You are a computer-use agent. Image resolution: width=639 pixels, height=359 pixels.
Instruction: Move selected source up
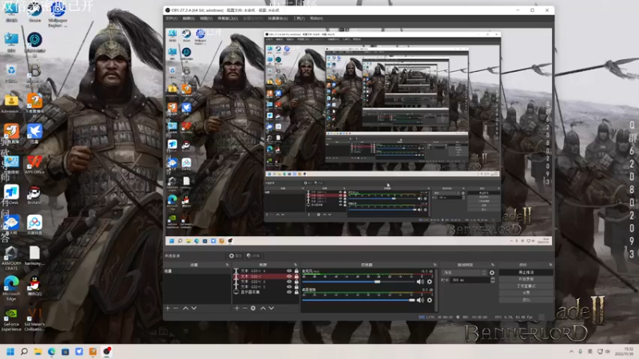click(x=263, y=308)
